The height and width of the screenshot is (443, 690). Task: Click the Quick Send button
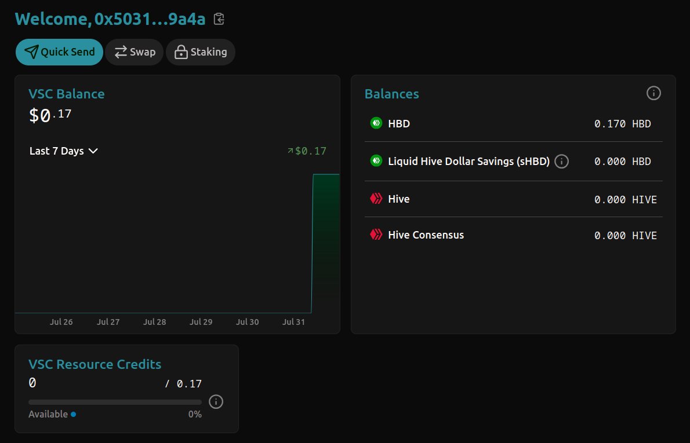[x=59, y=52]
